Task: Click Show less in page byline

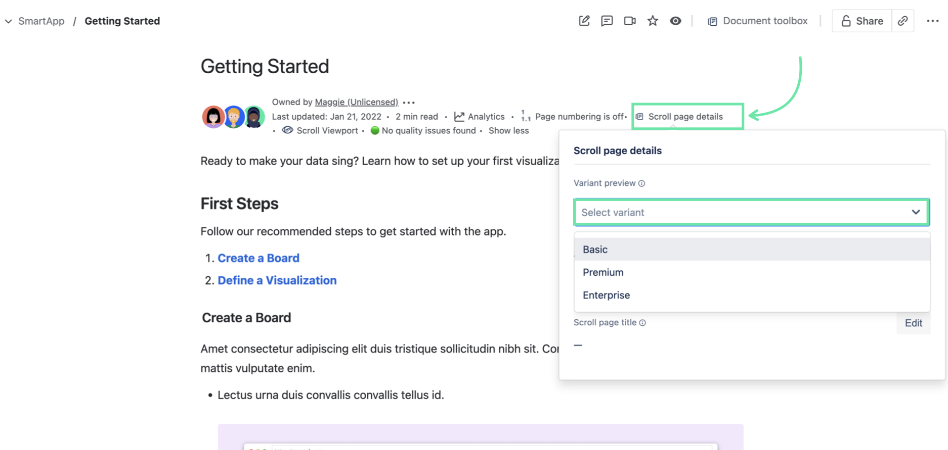Action: point(508,131)
